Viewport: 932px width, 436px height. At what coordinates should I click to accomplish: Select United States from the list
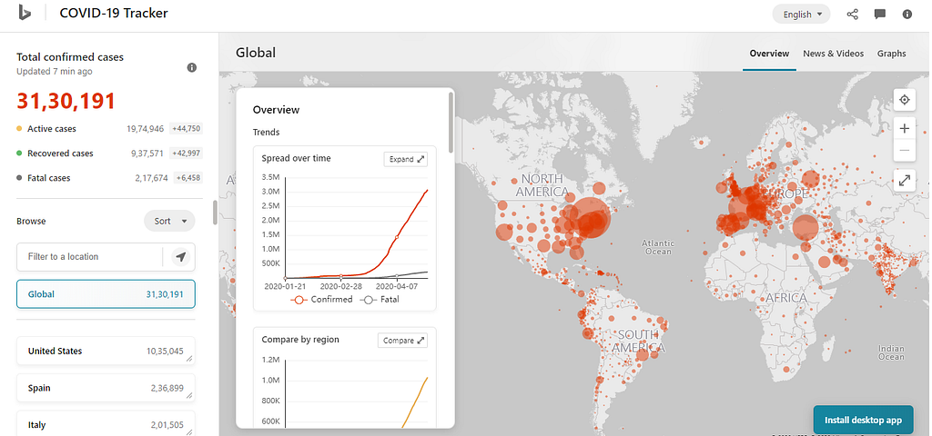coord(106,351)
